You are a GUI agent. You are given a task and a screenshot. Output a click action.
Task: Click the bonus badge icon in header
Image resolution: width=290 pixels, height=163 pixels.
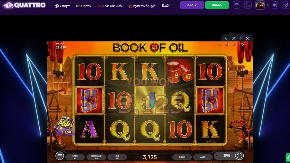[275, 5]
